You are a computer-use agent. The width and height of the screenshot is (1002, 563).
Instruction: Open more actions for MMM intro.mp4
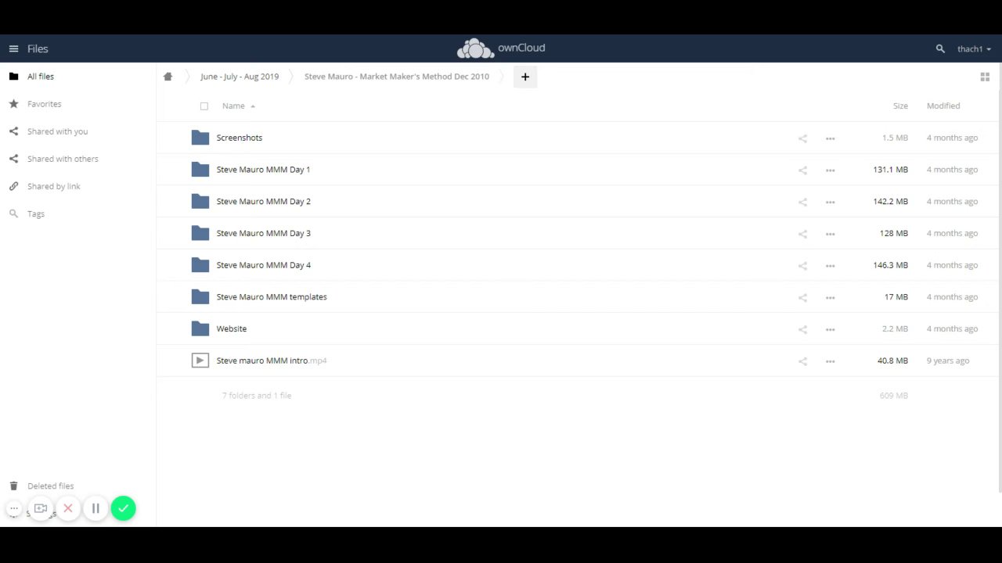[x=830, y=361]
